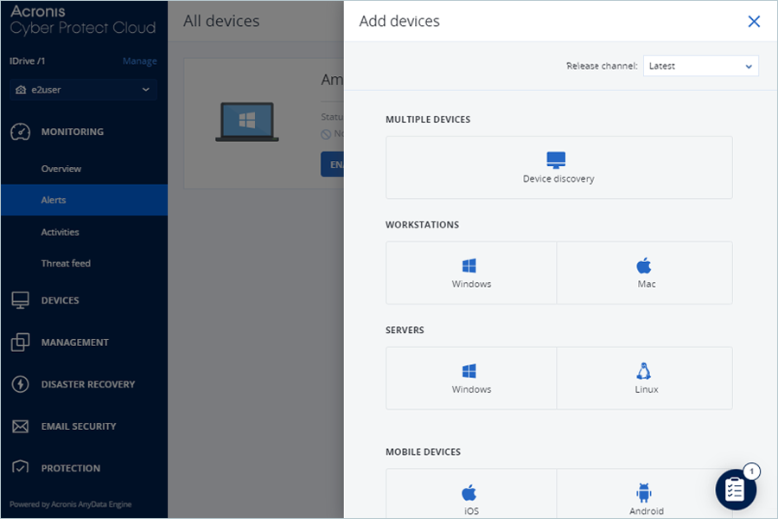Click the e2user home icon
Screen dimensions: 778x519
tap(21, 90)
